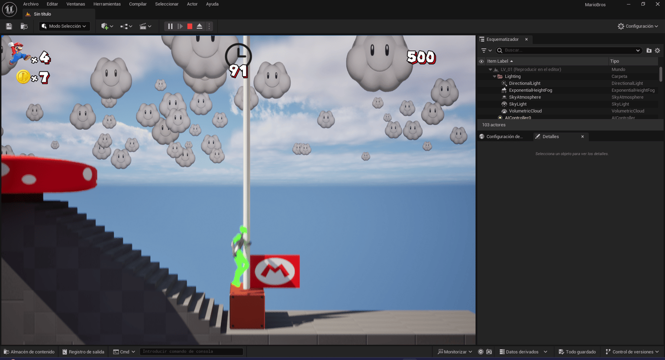
Task: Click the SkyAtmosphere icon
Action: click(504, 97)
